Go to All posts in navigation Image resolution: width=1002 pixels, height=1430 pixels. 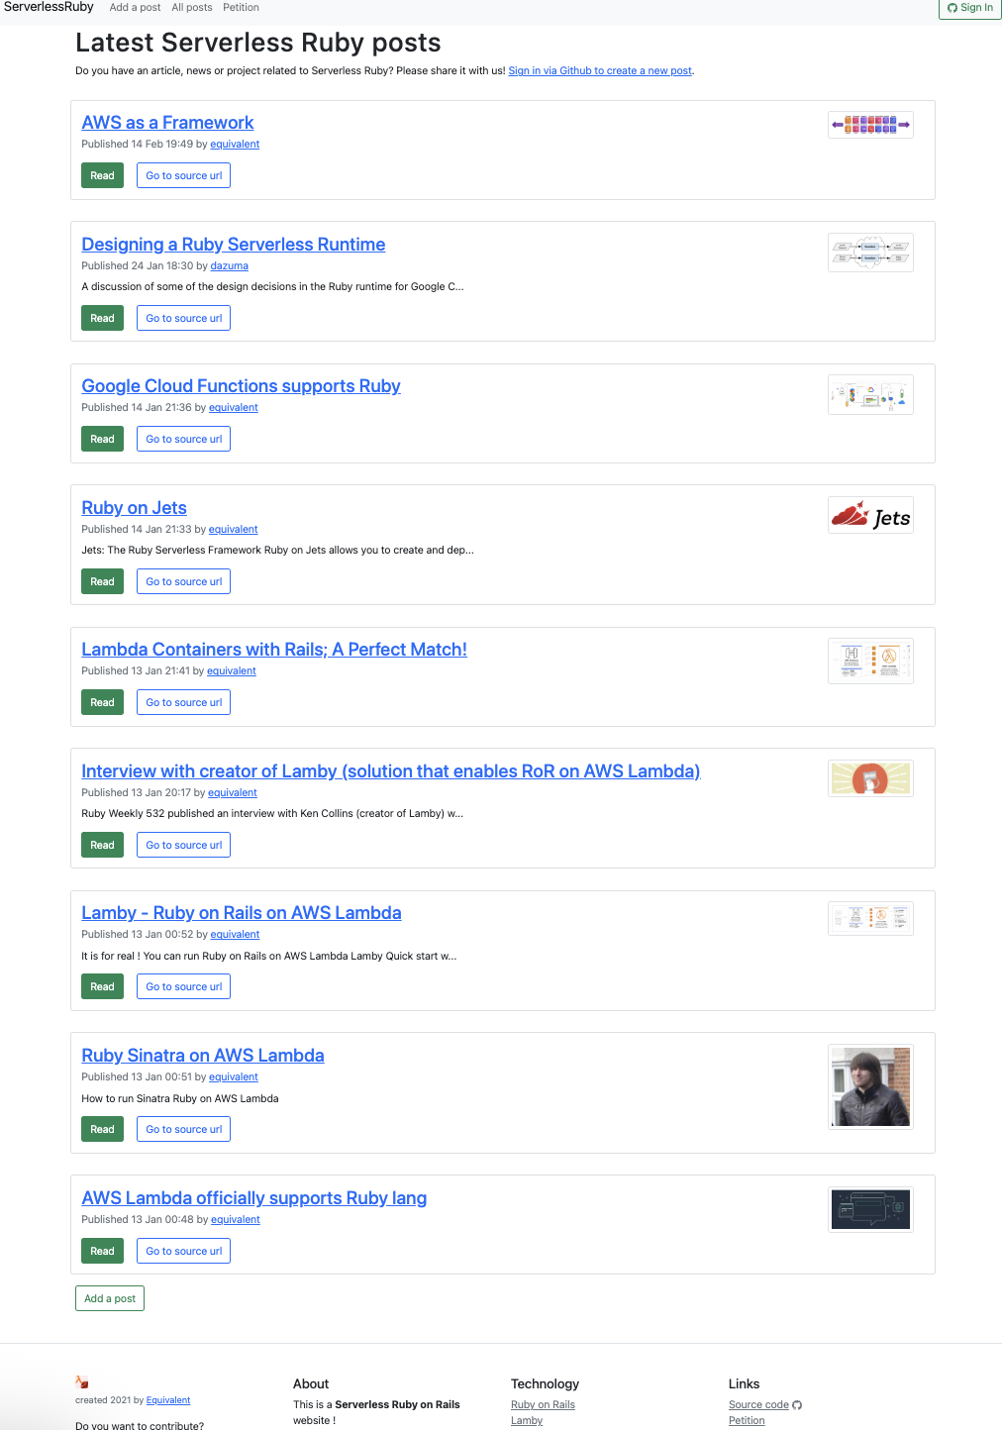(x=192, y=8)
